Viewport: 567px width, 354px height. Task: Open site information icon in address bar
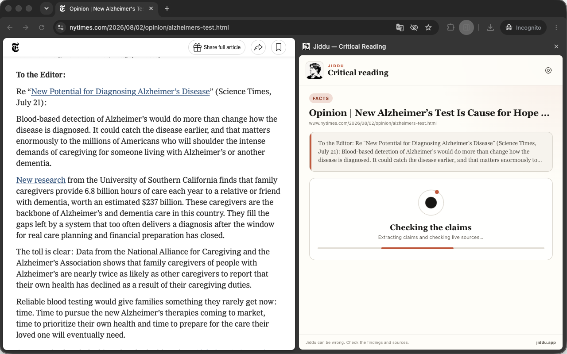pos(61,27)
